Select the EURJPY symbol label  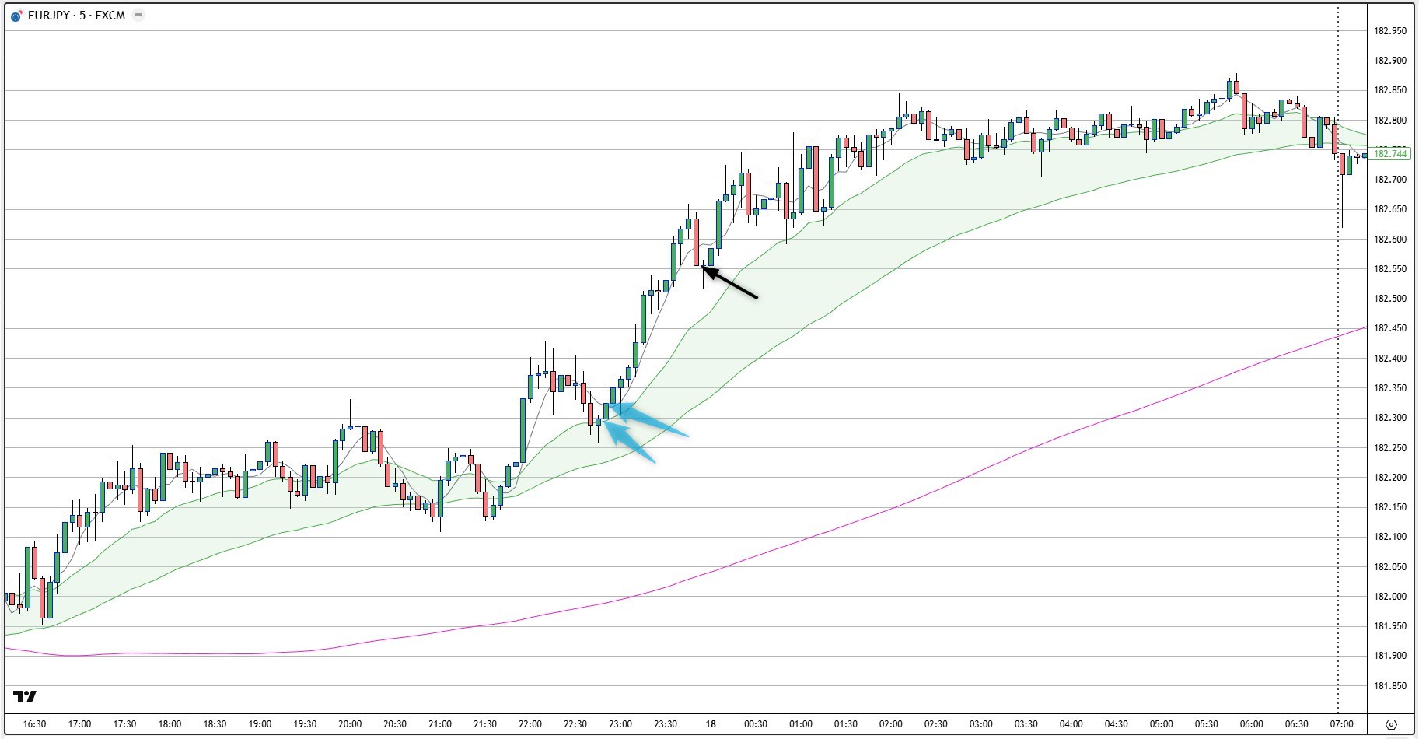point(48,15)
